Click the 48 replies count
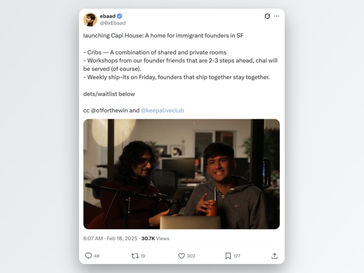Screen dimensions: 364x273 (x=96, y=256)
